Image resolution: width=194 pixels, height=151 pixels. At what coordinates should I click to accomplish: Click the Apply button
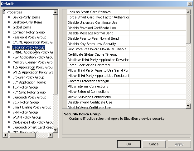point(179,144)
